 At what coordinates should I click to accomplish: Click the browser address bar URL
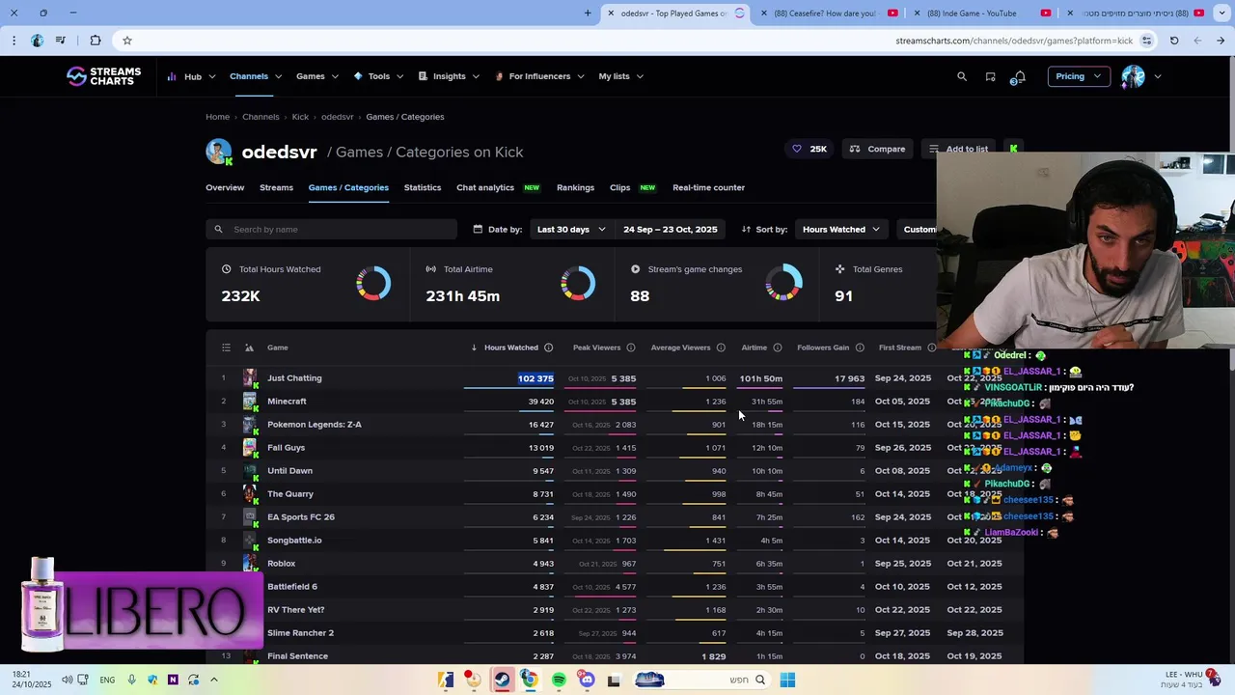tap(1013, 41)
